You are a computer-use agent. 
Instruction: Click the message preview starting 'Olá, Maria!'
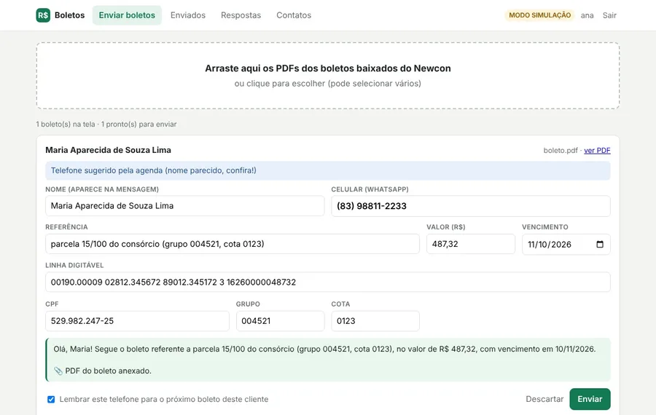click(x=324, y=349)
